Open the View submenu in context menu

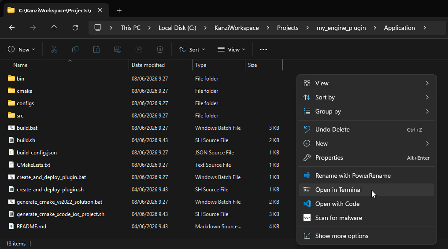(x=367, y=83)
